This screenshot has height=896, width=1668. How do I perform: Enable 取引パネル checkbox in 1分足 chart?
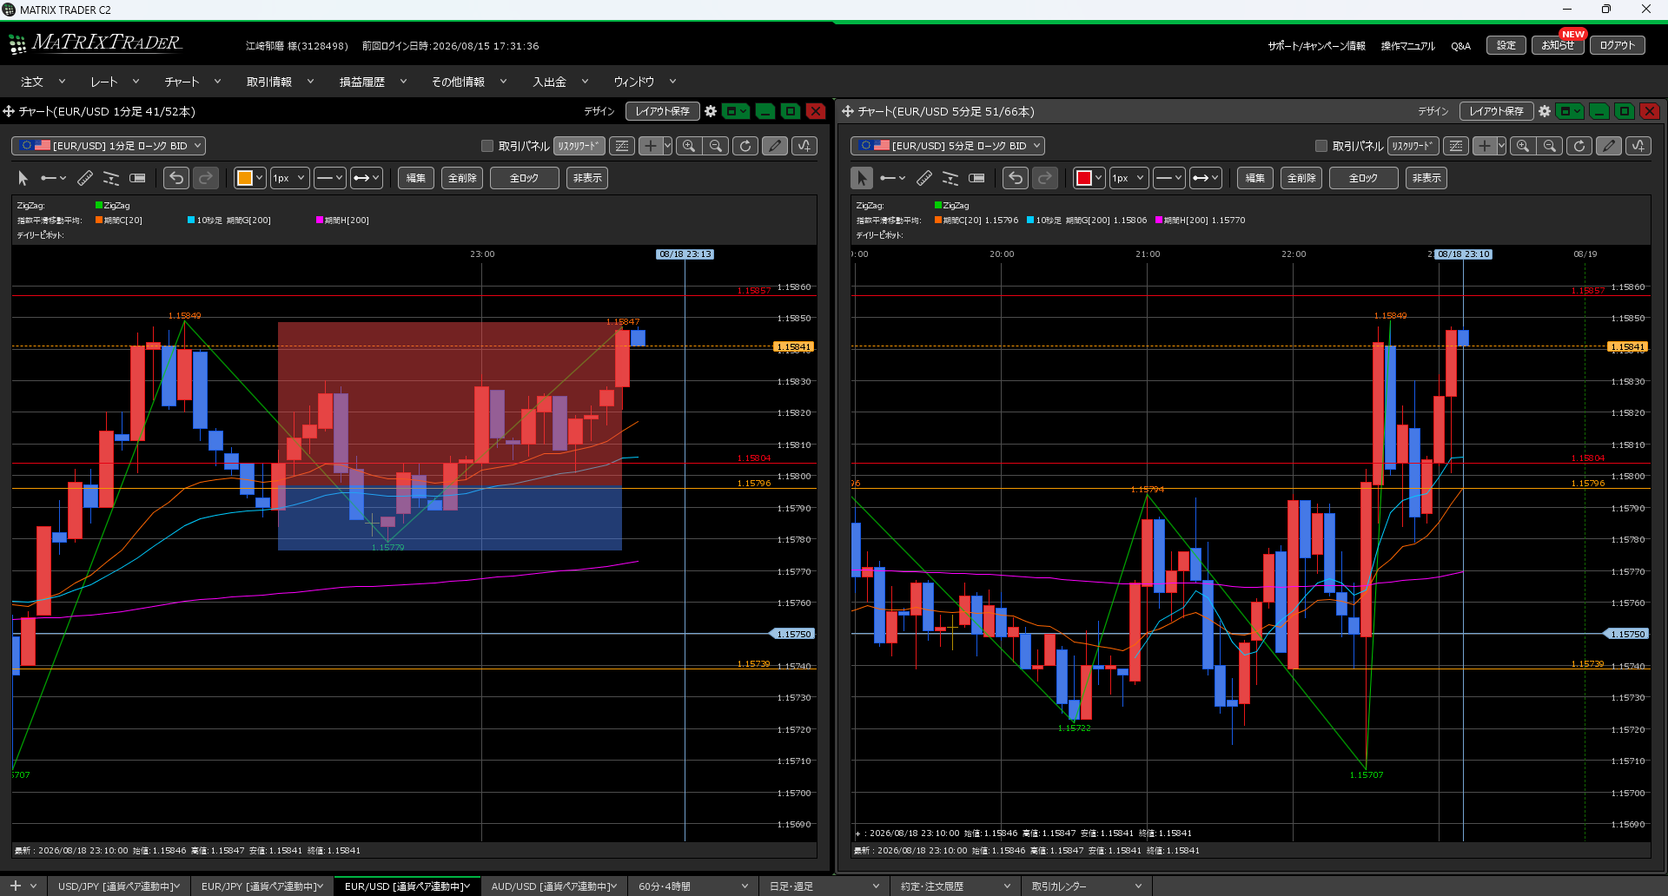(x=487, y=146)
